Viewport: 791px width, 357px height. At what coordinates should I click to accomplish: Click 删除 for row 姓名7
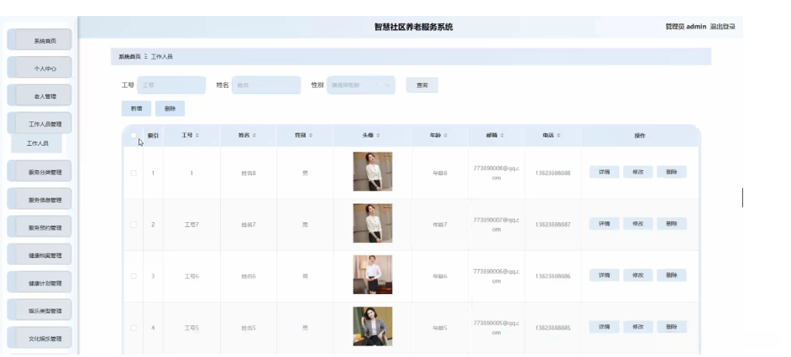point(672,224)
